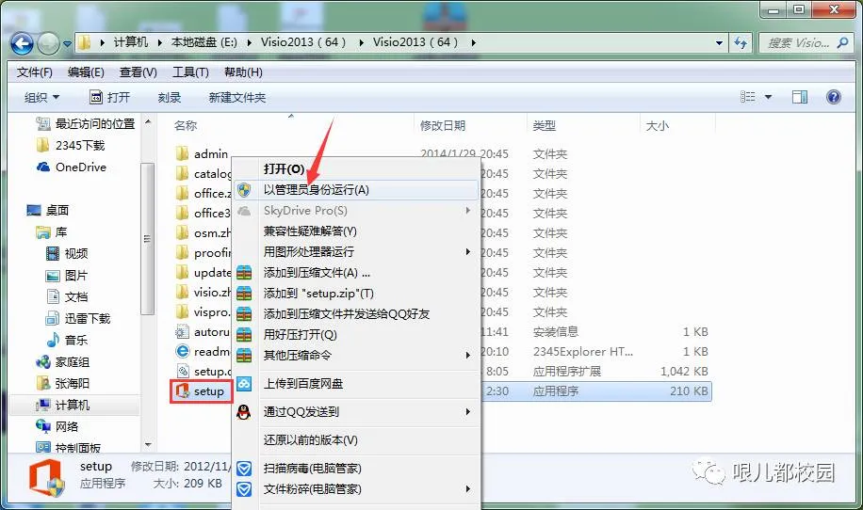Image resolution: width=863 pixels, height=510 pixels.
Task: Choose 用好压打开(Q) context entry
Action: [x=356, y=335]
